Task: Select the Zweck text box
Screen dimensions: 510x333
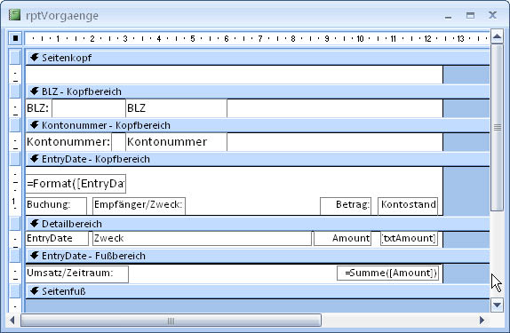Action: tap(202, 239)
